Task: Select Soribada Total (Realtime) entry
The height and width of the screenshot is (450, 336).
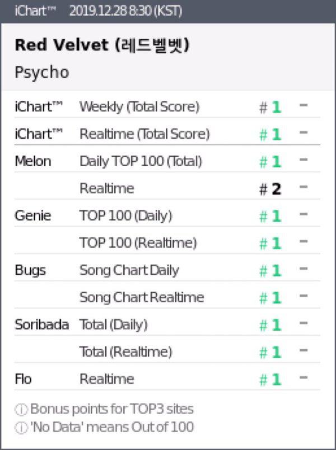Action: (167, 352)
